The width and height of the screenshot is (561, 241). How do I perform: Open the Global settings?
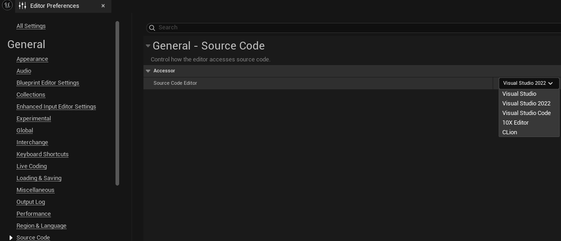click(x=25, y=131)
